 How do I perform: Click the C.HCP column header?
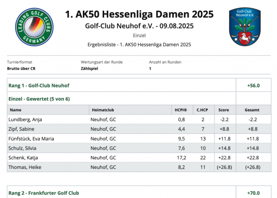pyautogui.click(x=202, y=110)
